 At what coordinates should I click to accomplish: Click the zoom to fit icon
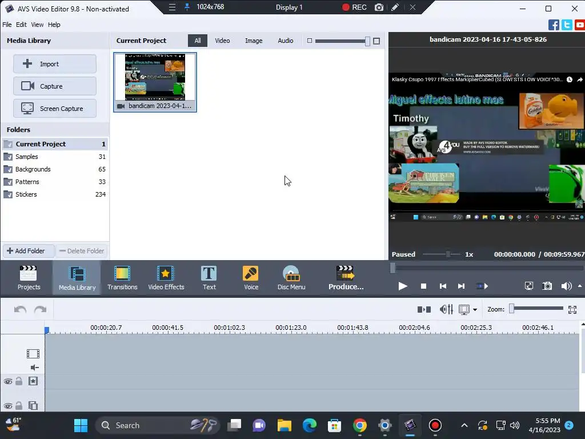coord(572,309)
